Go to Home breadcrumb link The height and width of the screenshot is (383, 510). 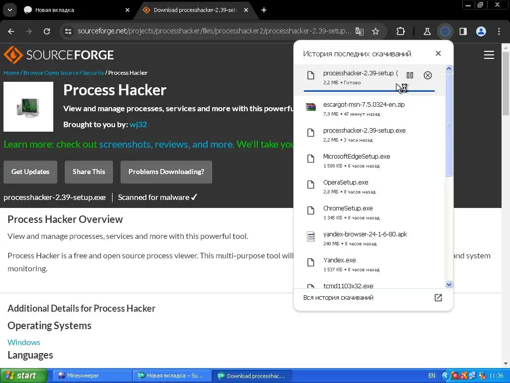[x=11, y=73]
